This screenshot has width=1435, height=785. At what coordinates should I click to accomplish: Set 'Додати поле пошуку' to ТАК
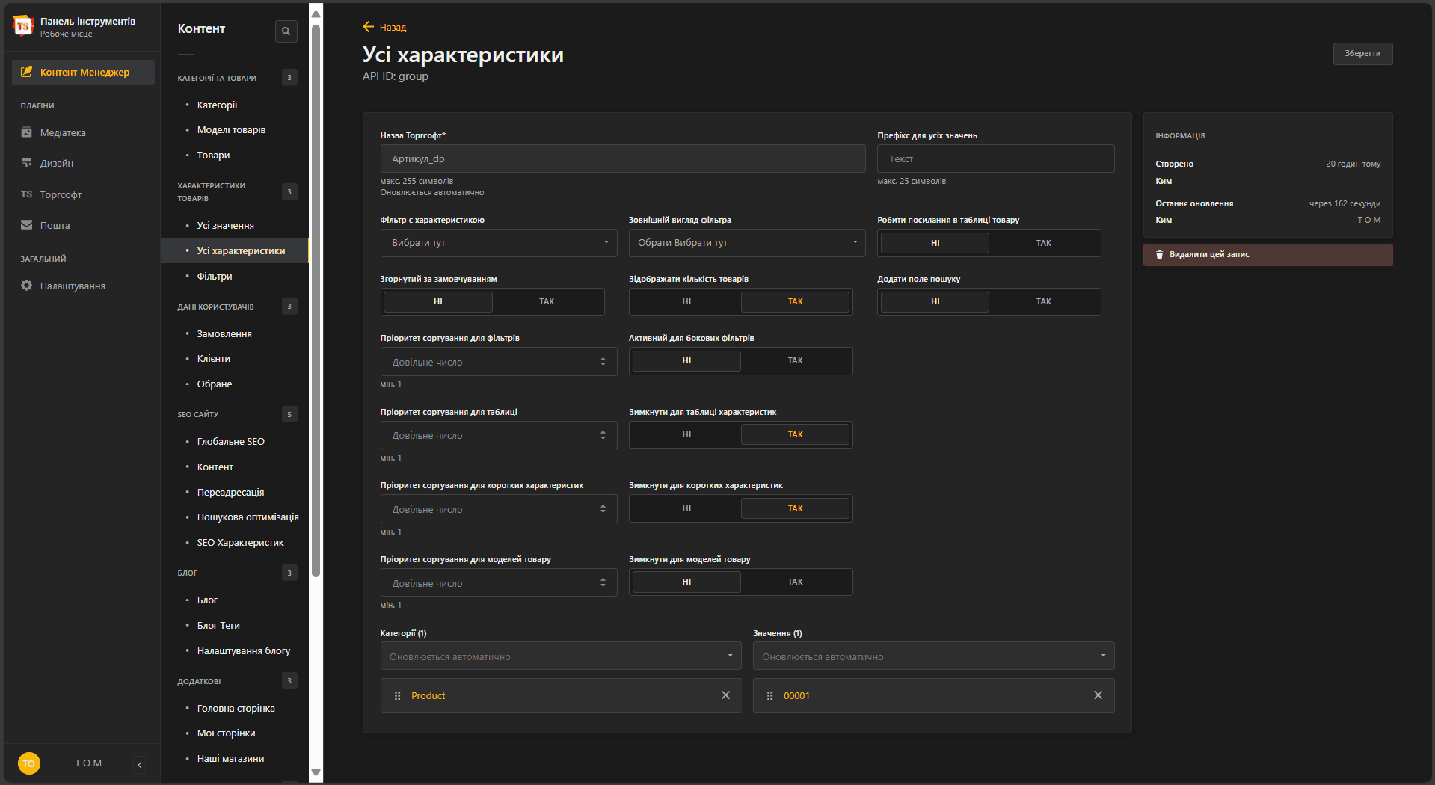(1044, 301)
